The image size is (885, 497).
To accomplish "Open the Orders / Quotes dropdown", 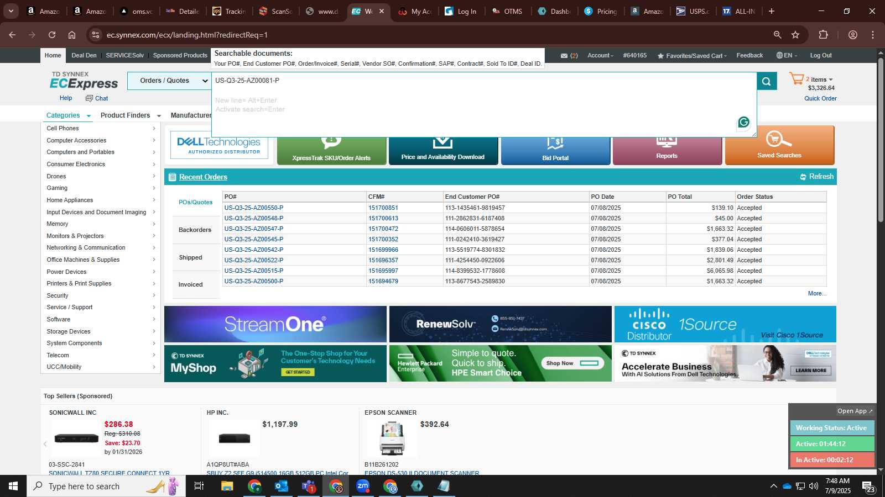I will 169,81.
